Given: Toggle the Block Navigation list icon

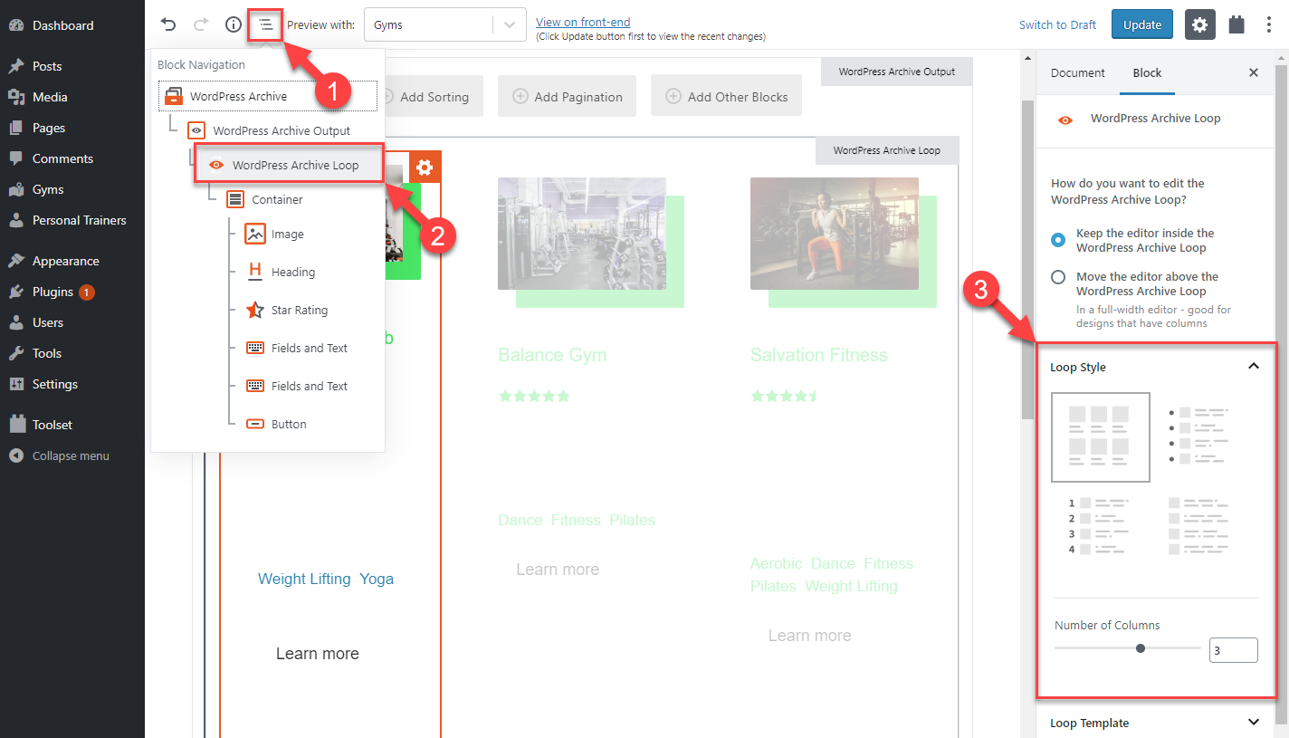Looking at the screenshot, I should 266,24.
